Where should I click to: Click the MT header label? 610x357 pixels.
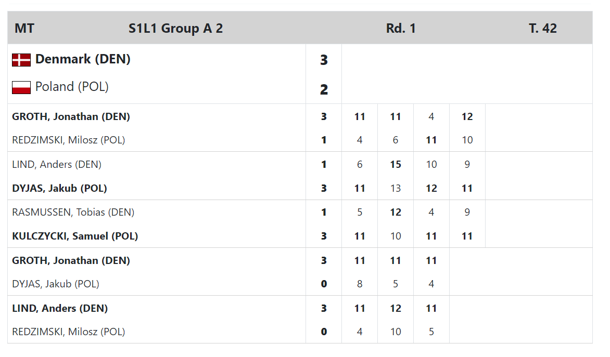(24, 29)
